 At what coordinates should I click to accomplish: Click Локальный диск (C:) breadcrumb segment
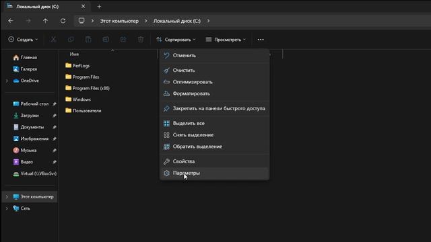coord(177,21)
